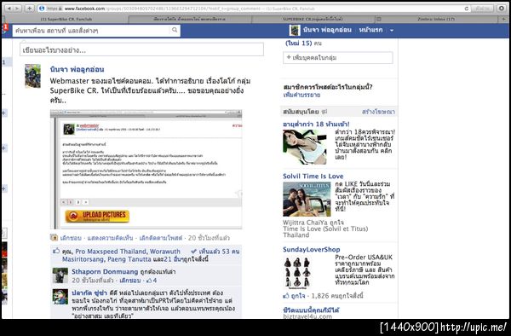Click the magnifier search icon in Facebook search
The width and height of the screenshot is (511, 336).
tap(175, 30)
